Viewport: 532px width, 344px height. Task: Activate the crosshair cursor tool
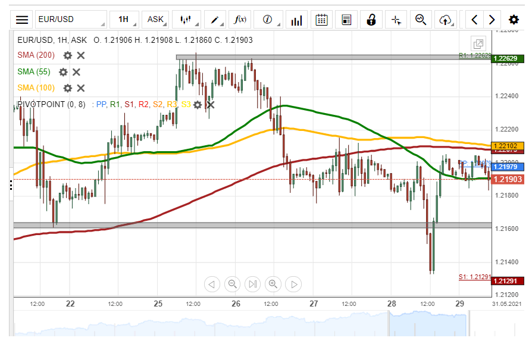click(x=396, y=20)
